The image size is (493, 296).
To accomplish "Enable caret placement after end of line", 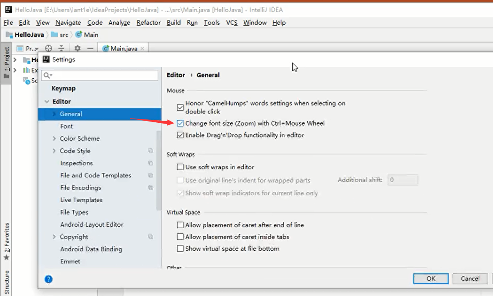I will 180,225.
